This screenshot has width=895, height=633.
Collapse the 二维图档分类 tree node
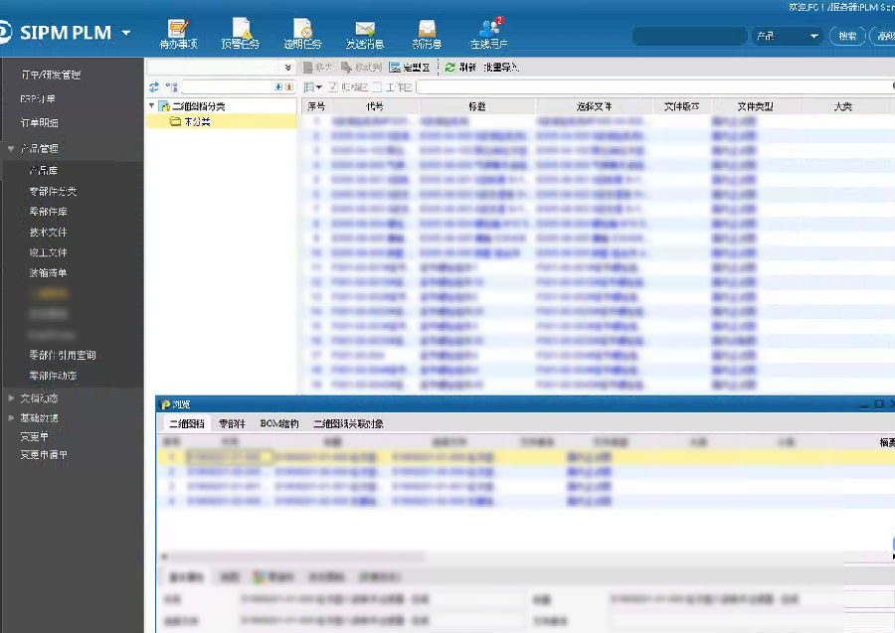coord(152,105)
